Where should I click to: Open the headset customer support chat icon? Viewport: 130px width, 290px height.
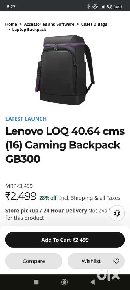[117, 213]
